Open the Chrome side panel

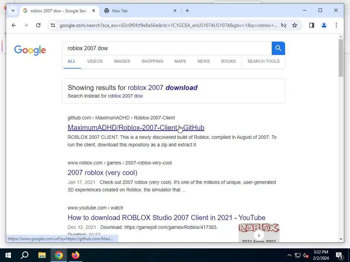point(312,25)
